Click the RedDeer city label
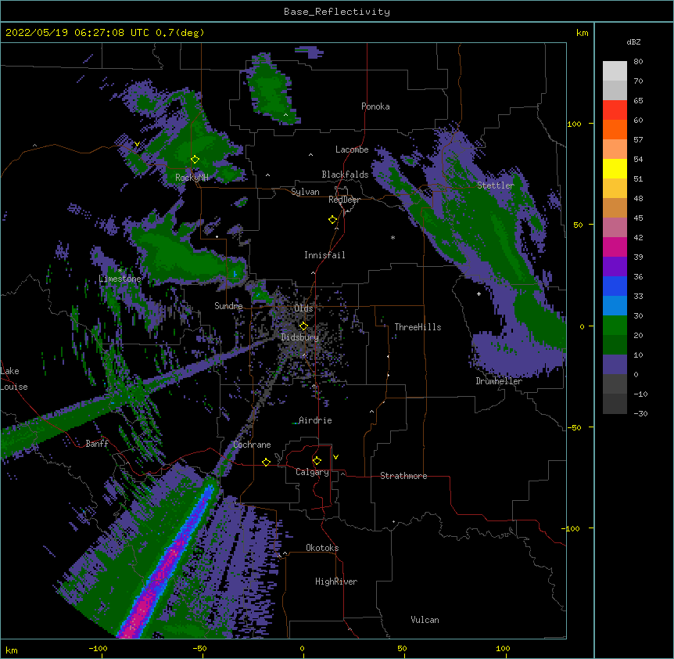 coord(344,200)
